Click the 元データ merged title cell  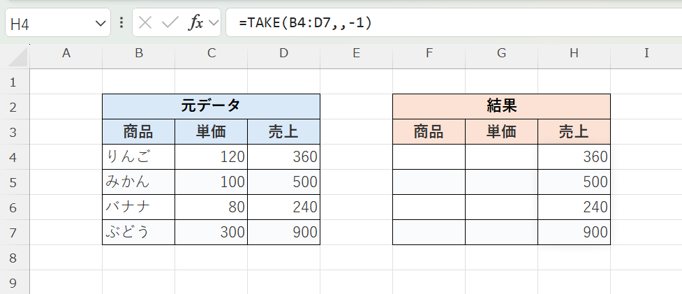[x=211, y=106]
